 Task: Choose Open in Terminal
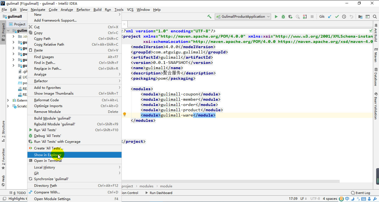tap(74, 161)
